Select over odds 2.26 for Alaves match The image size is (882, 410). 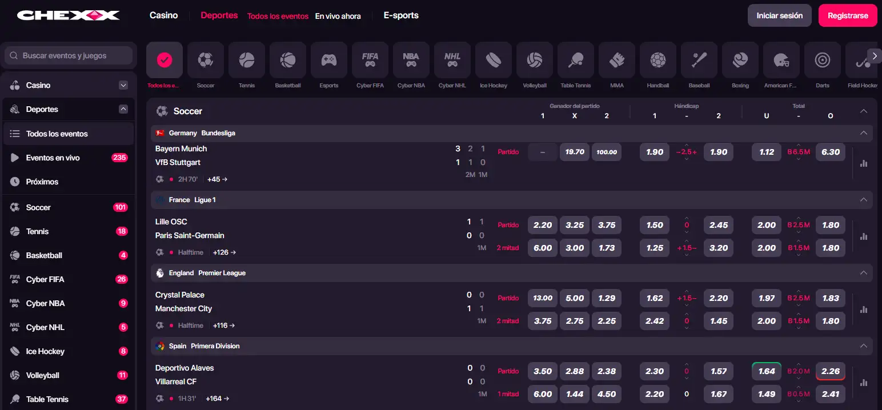coord(831,371)
